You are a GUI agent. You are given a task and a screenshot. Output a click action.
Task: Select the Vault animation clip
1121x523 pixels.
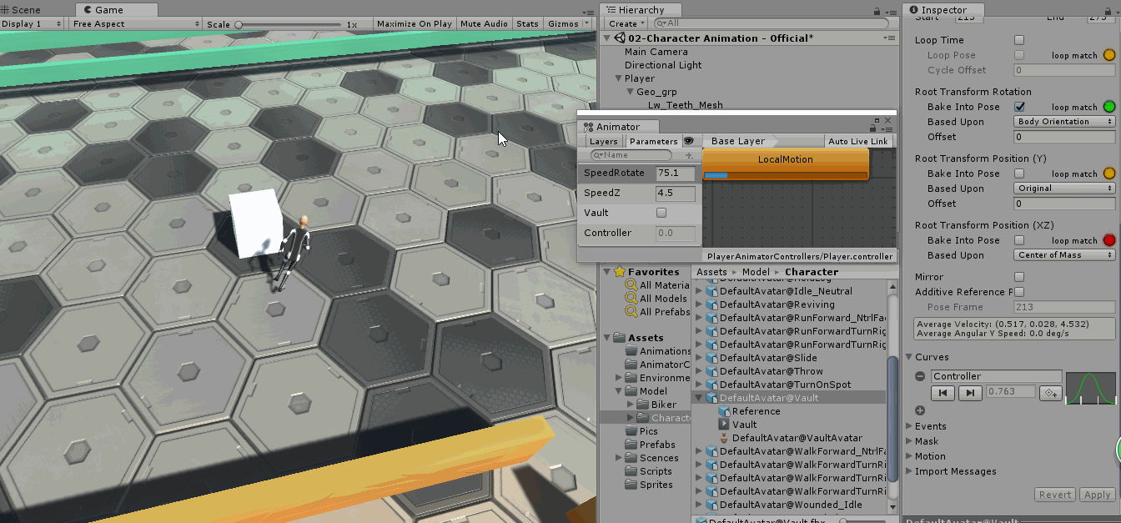tap(738, 425)
